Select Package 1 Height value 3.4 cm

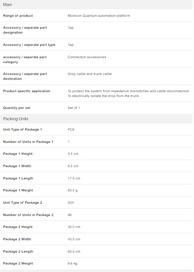[x=73, y=154]
